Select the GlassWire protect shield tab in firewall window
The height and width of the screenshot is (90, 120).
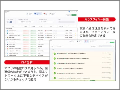[x=38, y=14]
